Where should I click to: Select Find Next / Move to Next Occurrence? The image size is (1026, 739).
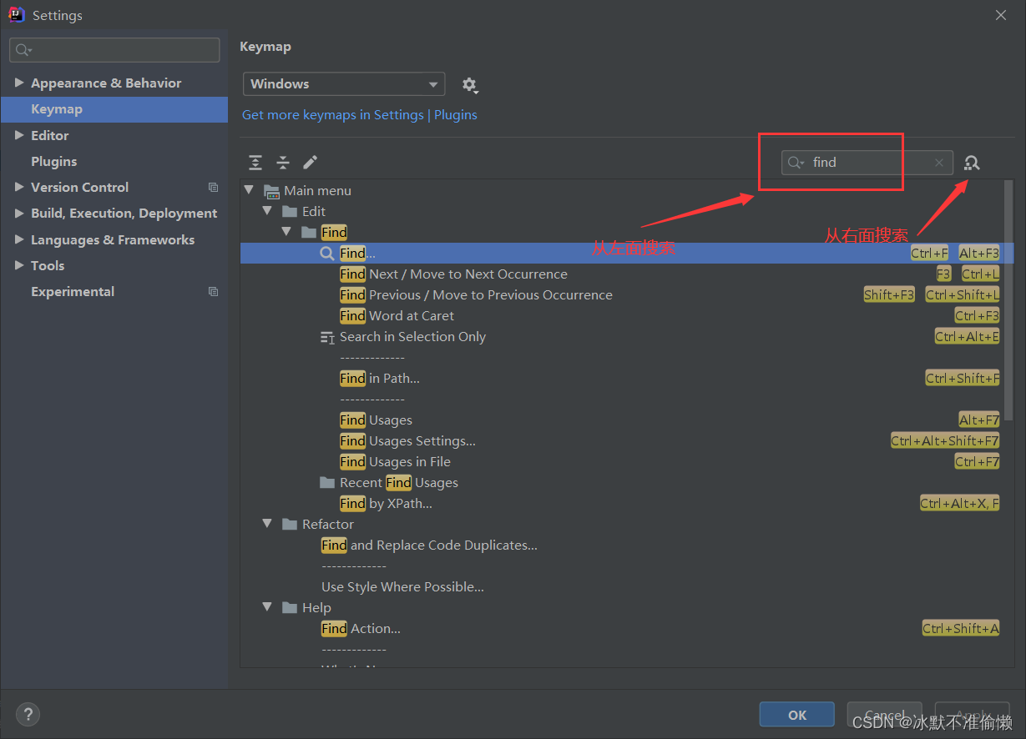pos(453,274)
